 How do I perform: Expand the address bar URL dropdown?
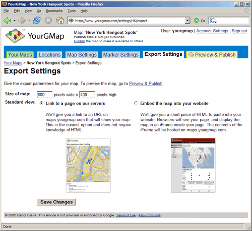[187, 21]
